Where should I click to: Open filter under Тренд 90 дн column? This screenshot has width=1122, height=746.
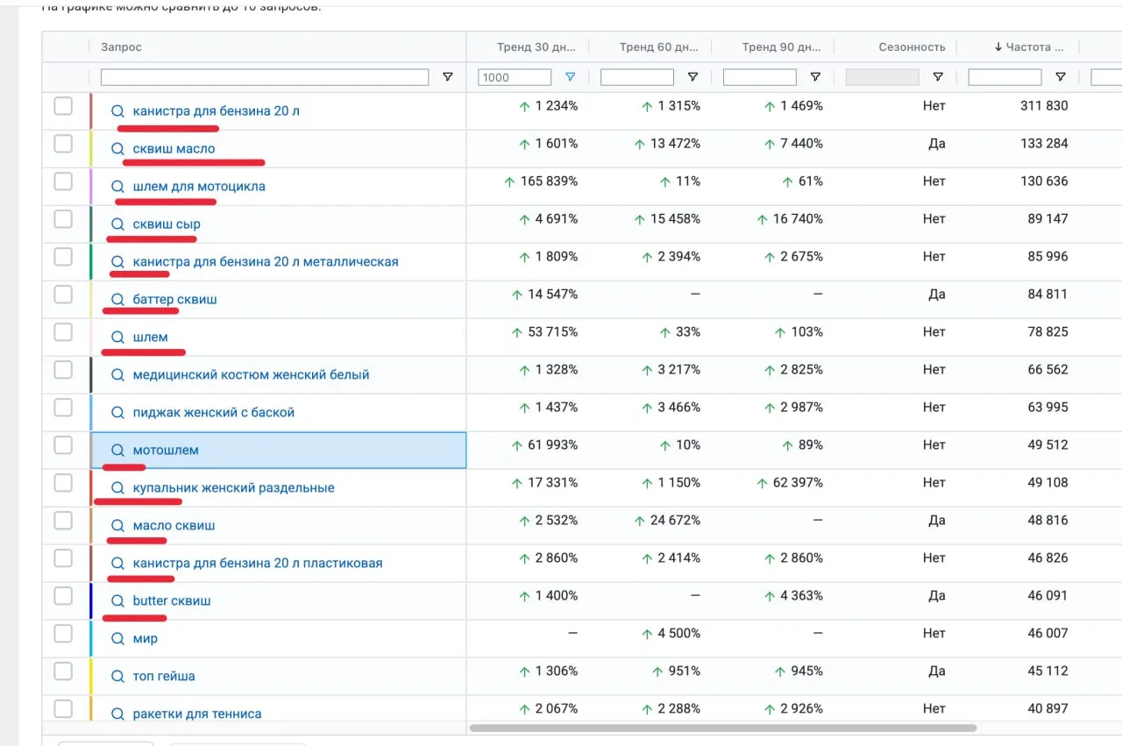tap(815, 77)
